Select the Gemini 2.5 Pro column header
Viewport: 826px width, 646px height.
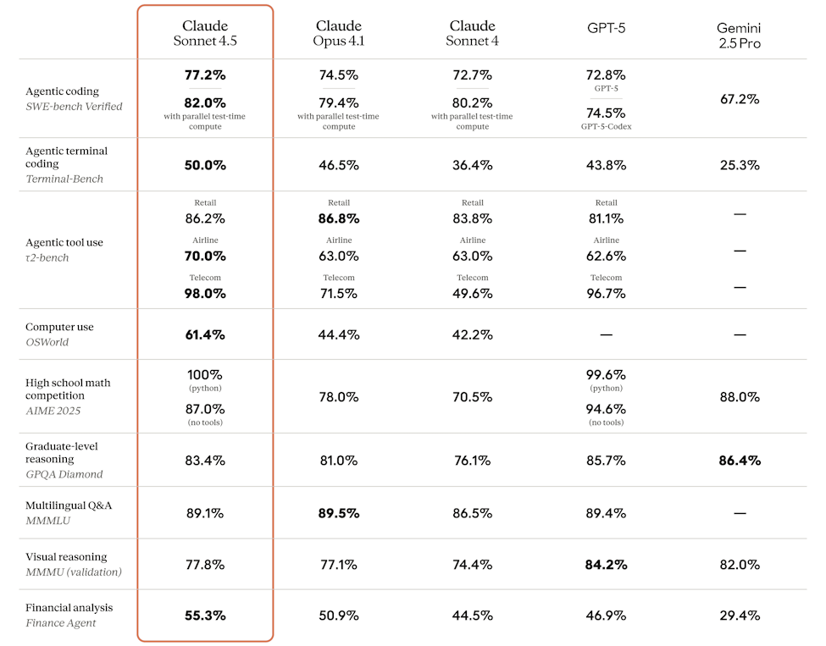[x=739, y=36]
